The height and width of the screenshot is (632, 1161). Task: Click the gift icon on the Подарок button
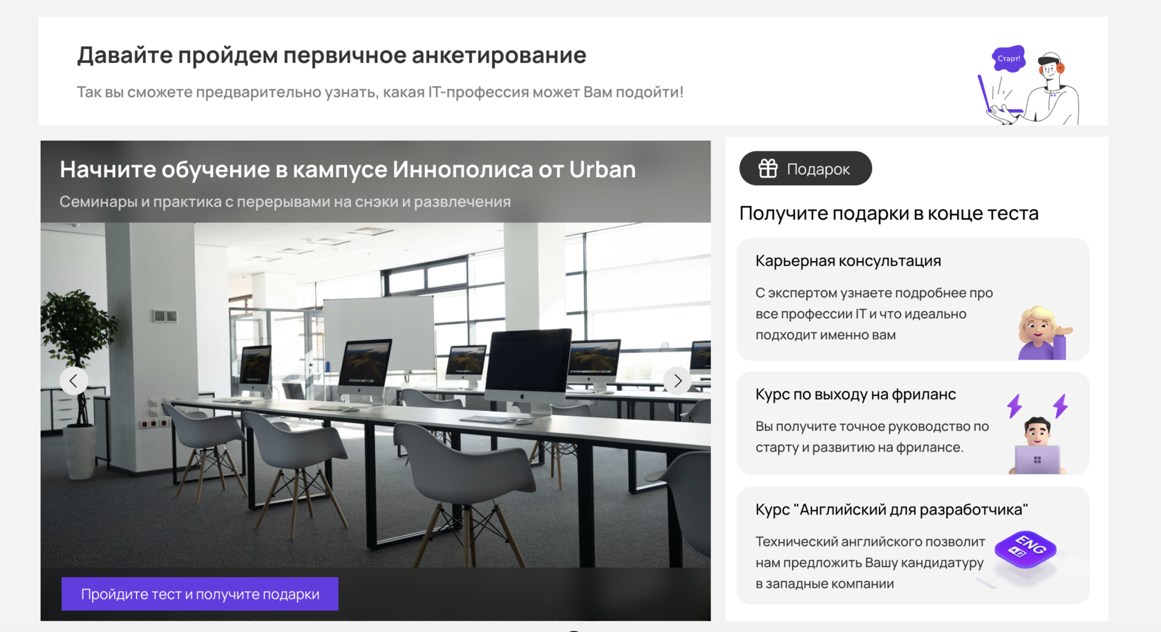(767, 168)
